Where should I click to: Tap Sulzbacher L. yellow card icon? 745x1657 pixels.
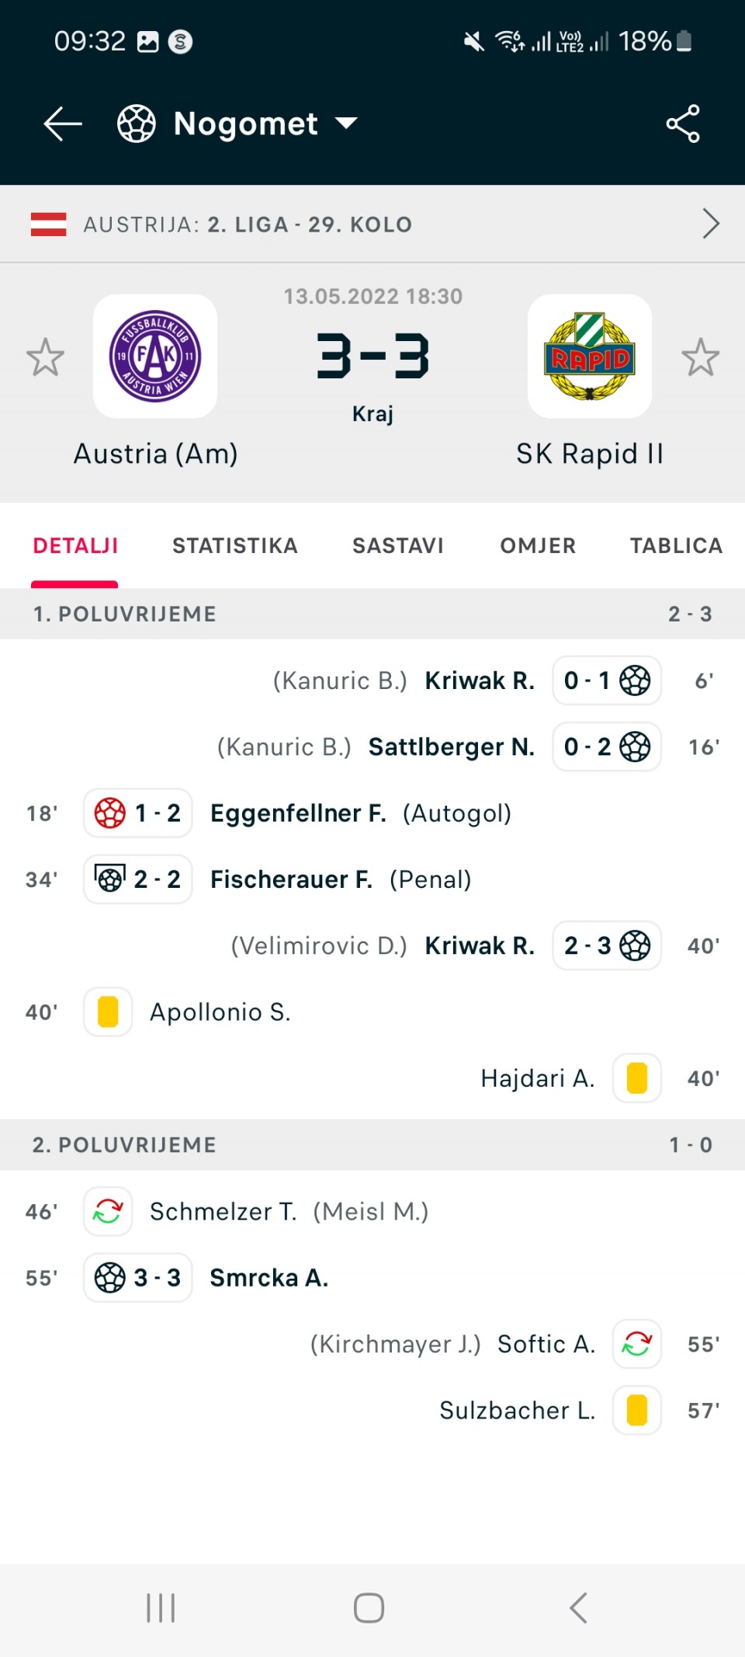click(x=637, y=1410)
